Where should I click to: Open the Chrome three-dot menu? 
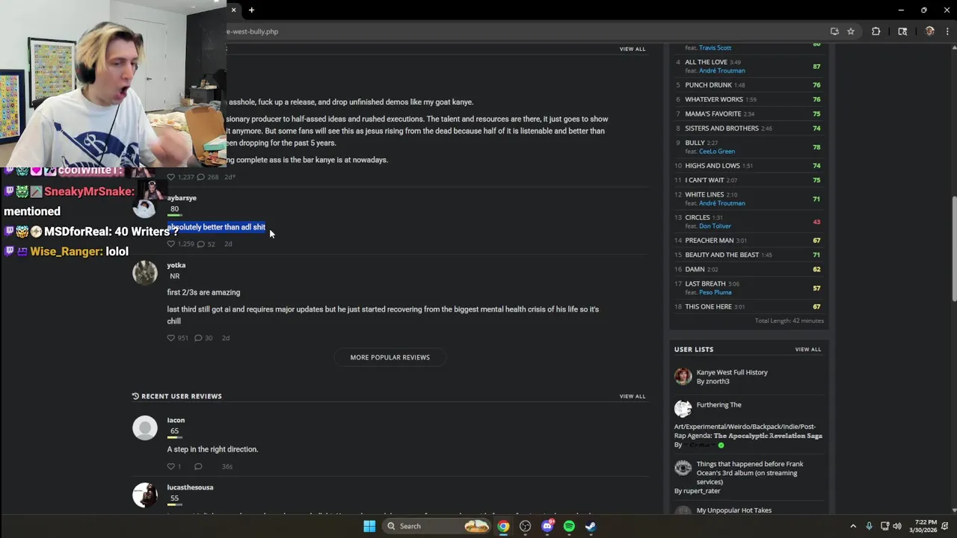click(x=947, y=31)
